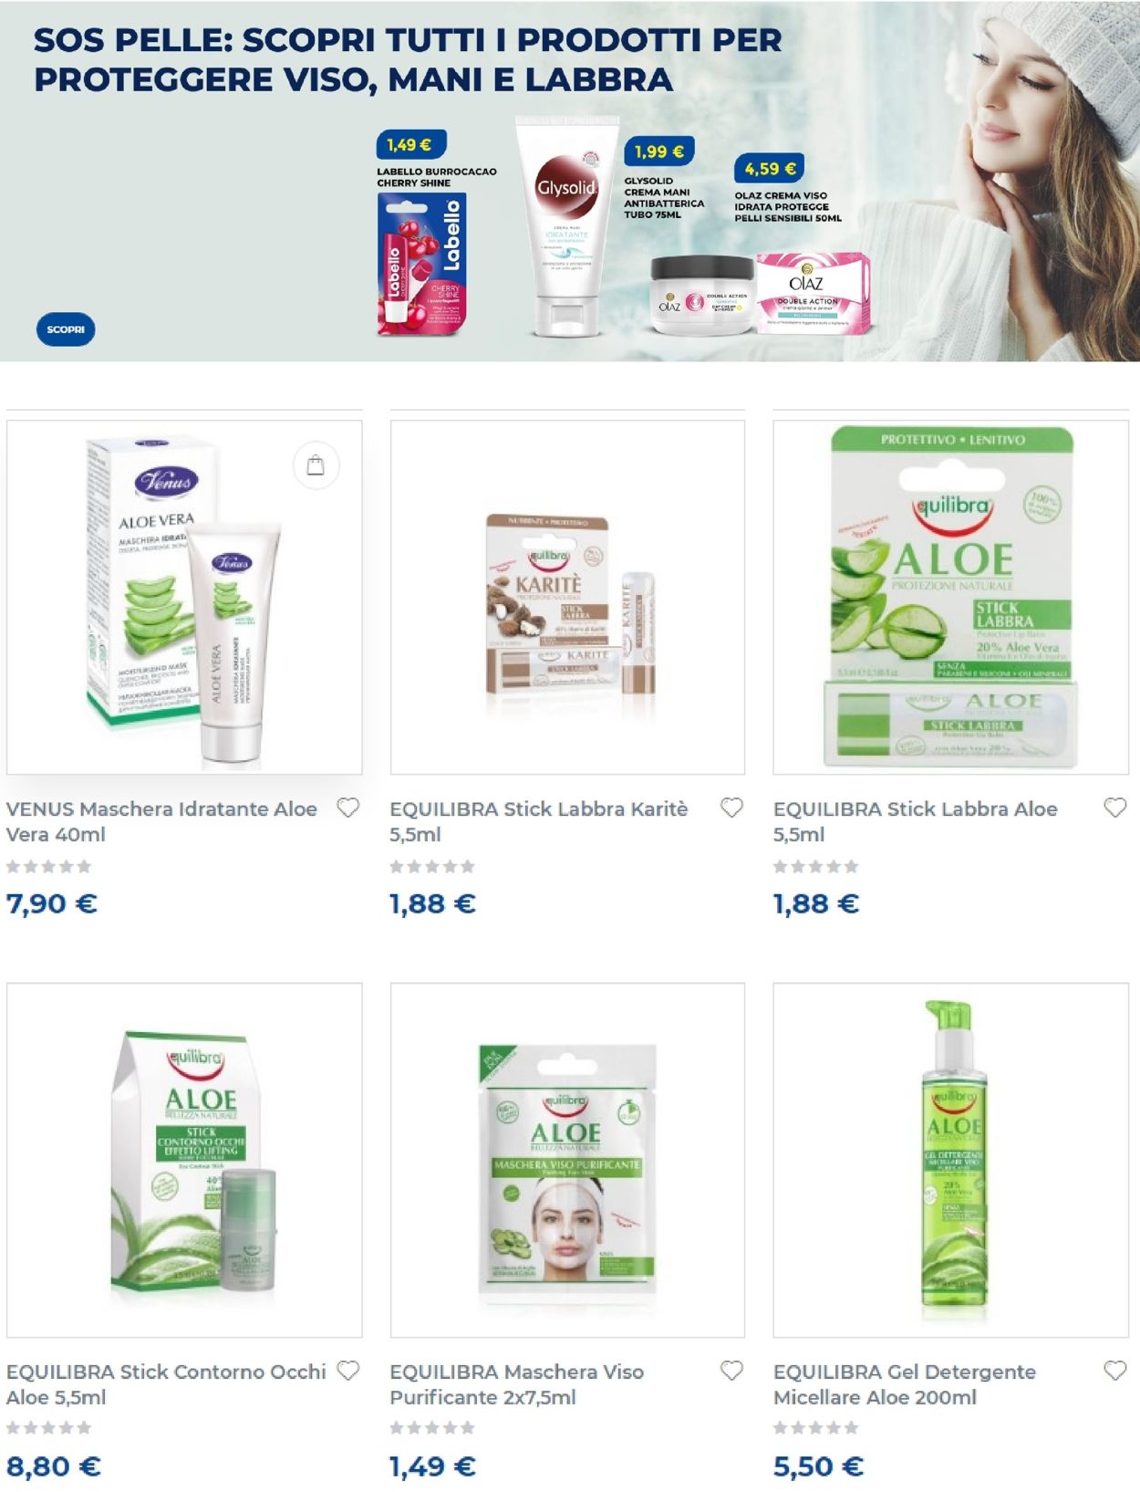Click heart icon for Maschera Viso Purificante
Image resolution: width=1140 pixels, height=1492 pixels.
click(731, 1371)
